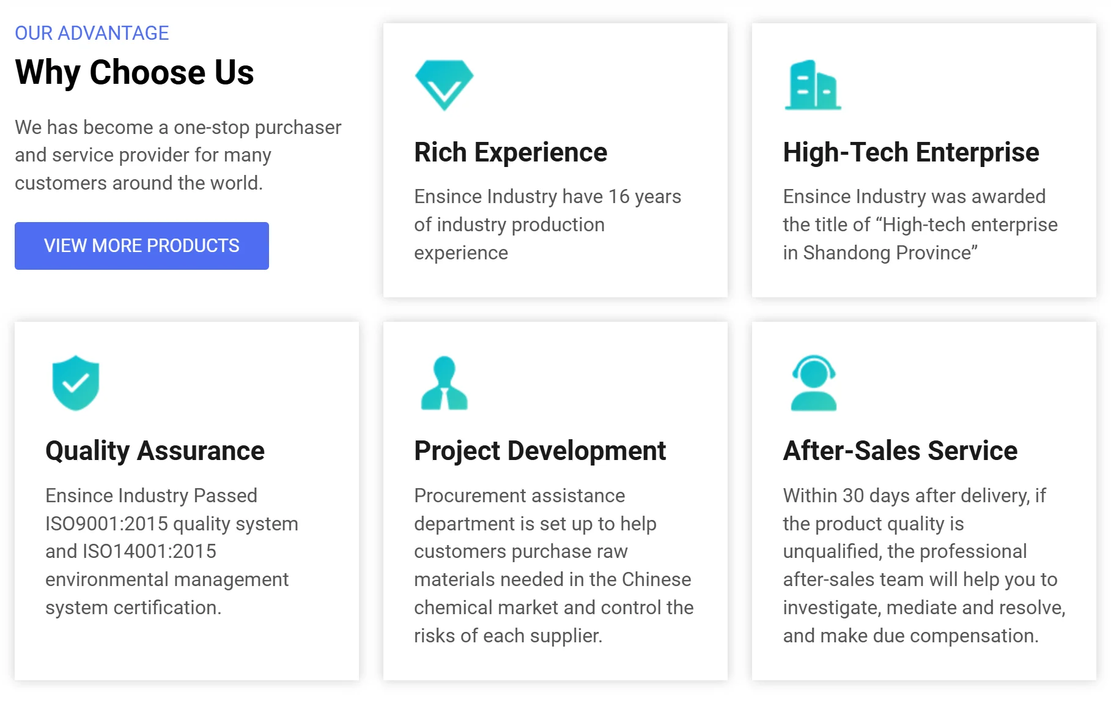Click the building icon for High-Tech Enterprise
1111x709 pixels.
pos(813,85)
